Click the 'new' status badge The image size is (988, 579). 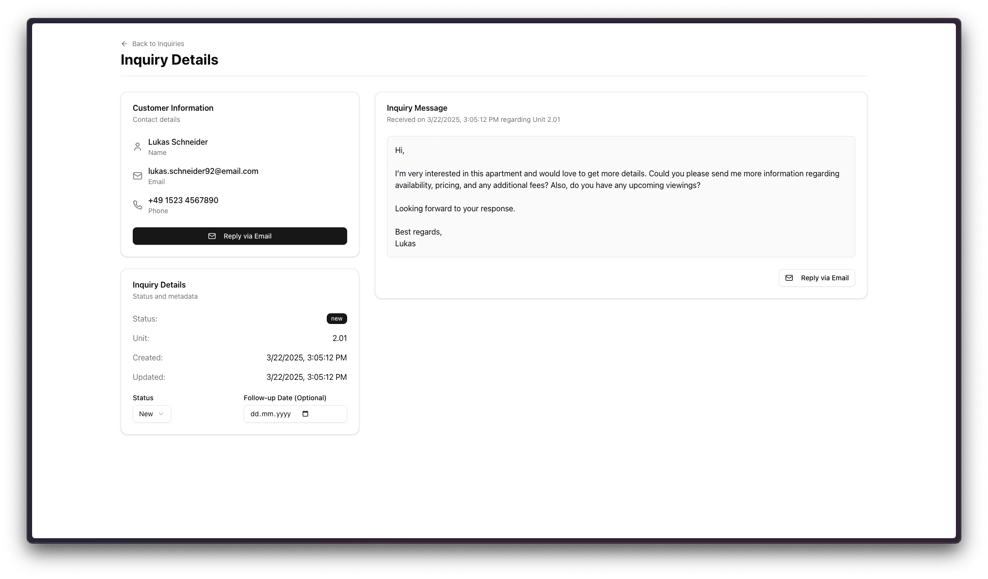coord(336,319)
